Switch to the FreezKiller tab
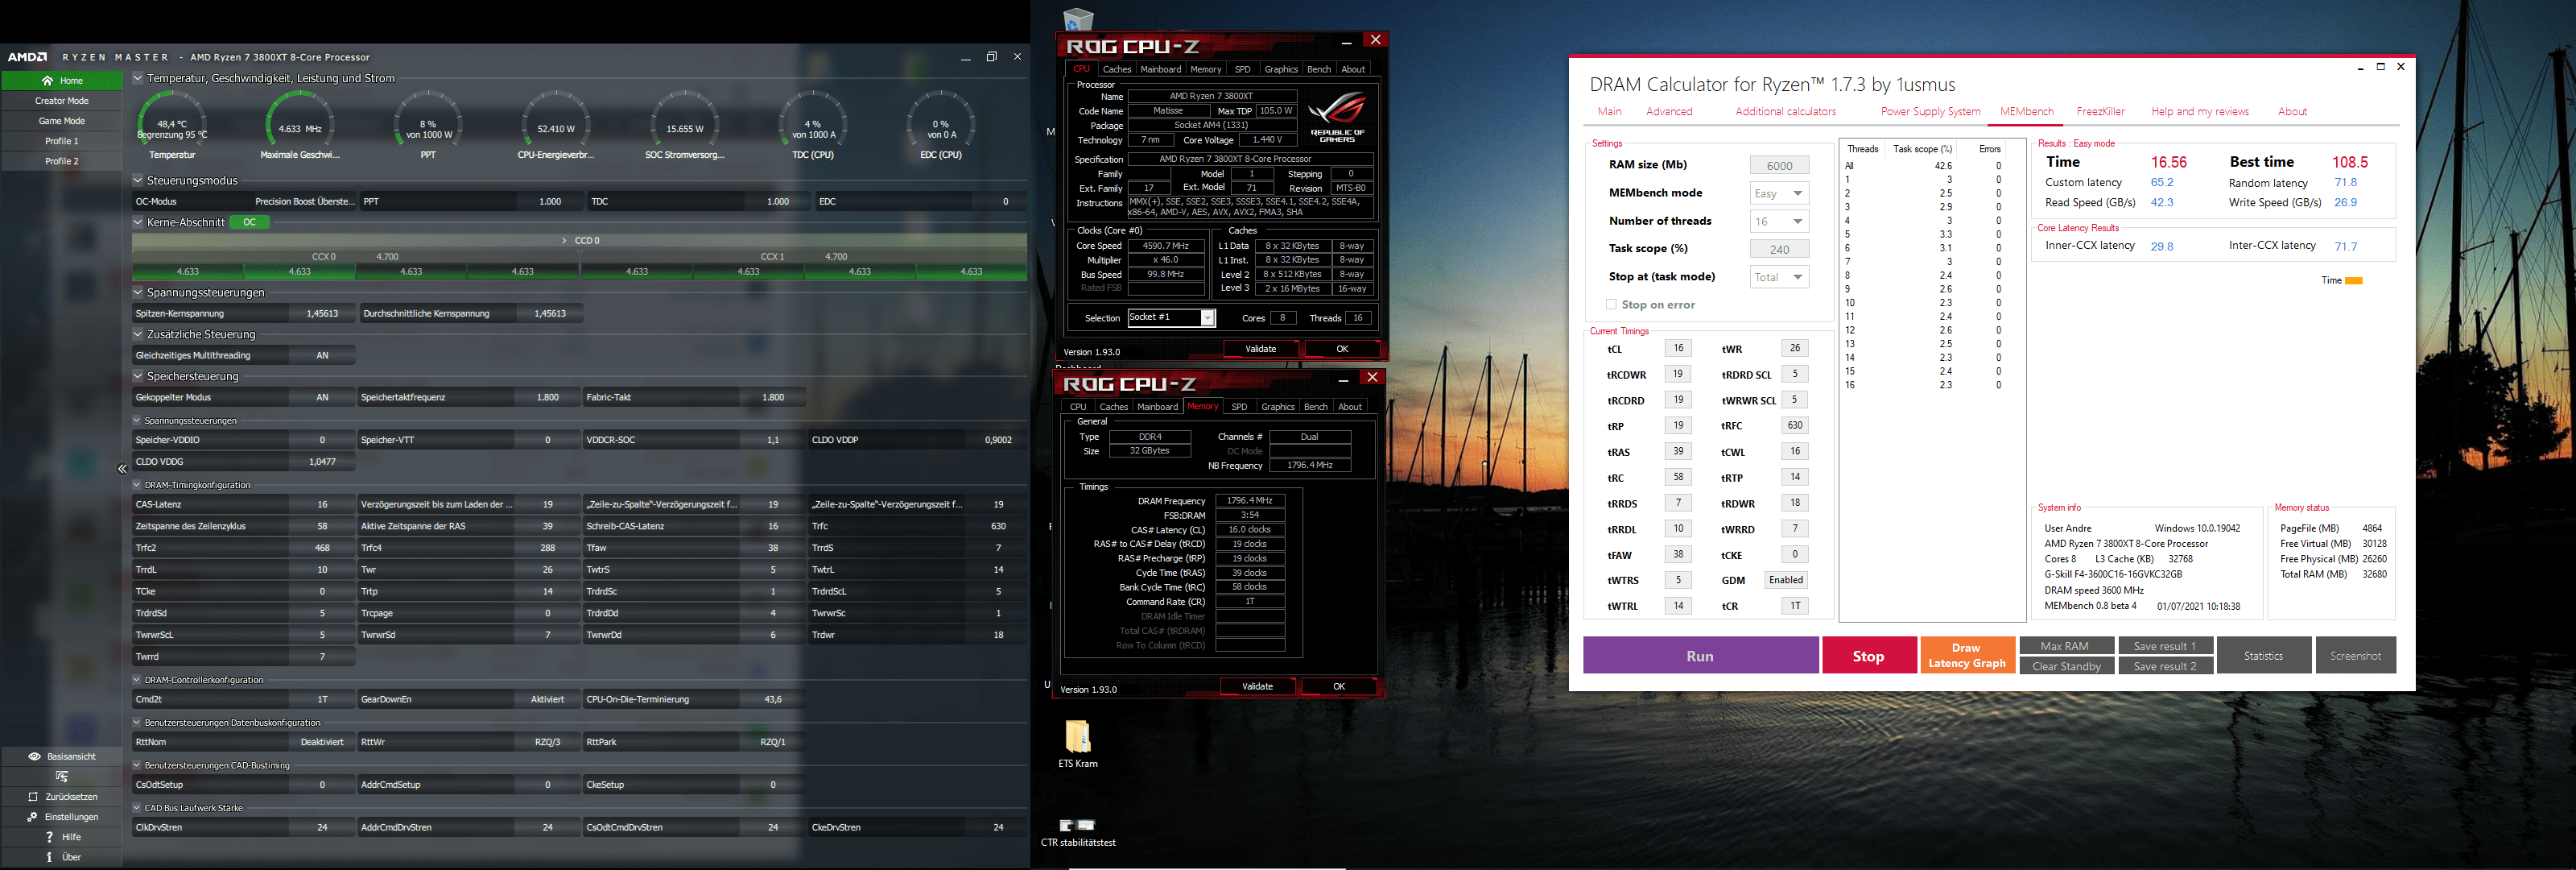Screen dimensions: 2576x870 pyautogui.click(x=2100, y=112)
